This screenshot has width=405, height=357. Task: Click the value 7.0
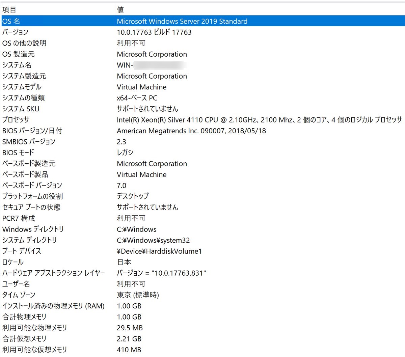122,186
